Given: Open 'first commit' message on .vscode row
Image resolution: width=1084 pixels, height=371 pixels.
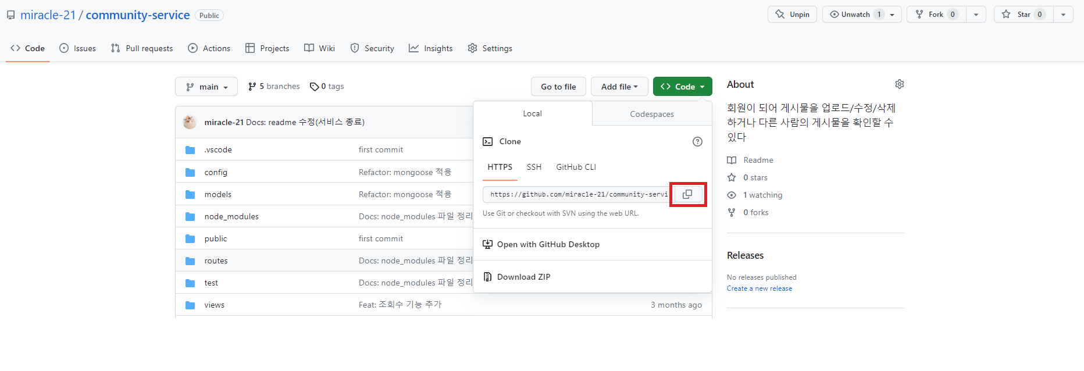Looking at the screenshot, I should (x=381, y=149).
